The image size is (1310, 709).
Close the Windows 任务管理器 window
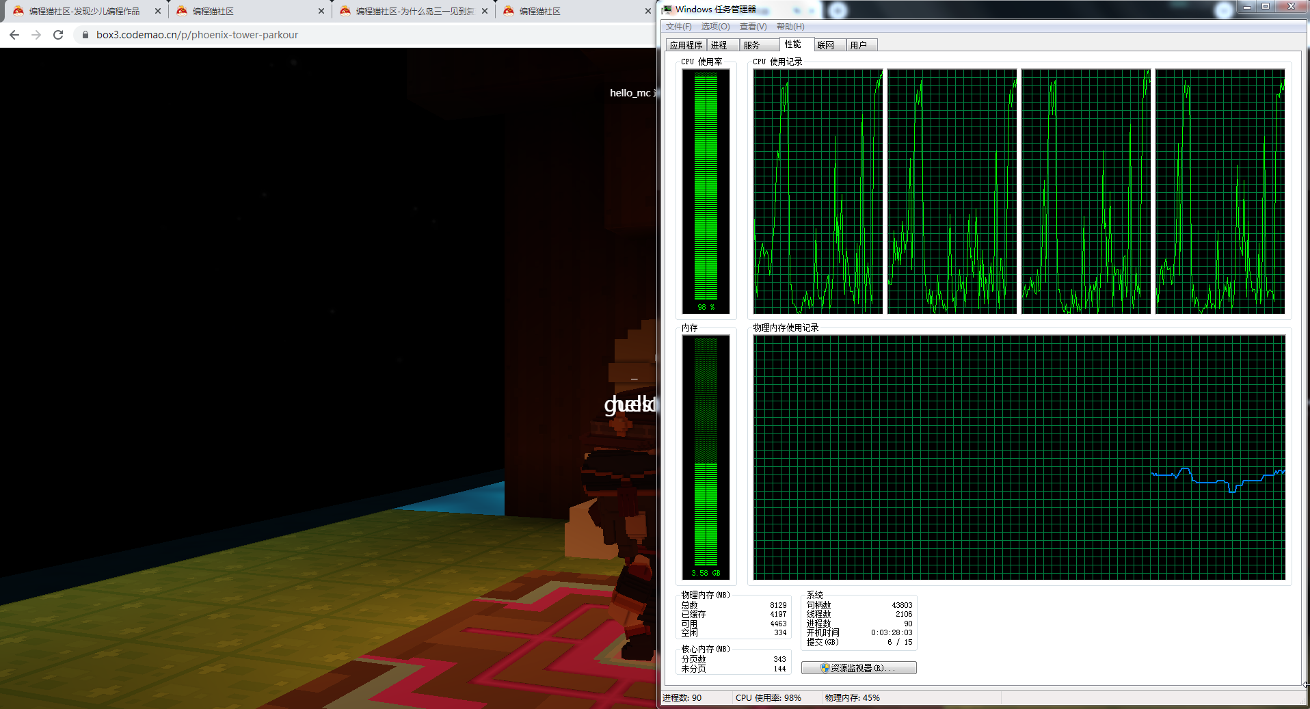click(x=1291, y=7)
